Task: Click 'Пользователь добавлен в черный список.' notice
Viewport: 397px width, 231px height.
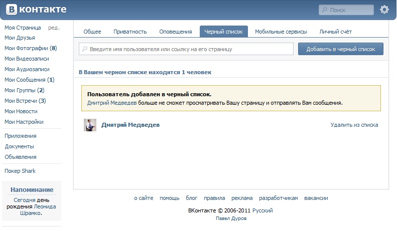Action: tap(149, 94)
